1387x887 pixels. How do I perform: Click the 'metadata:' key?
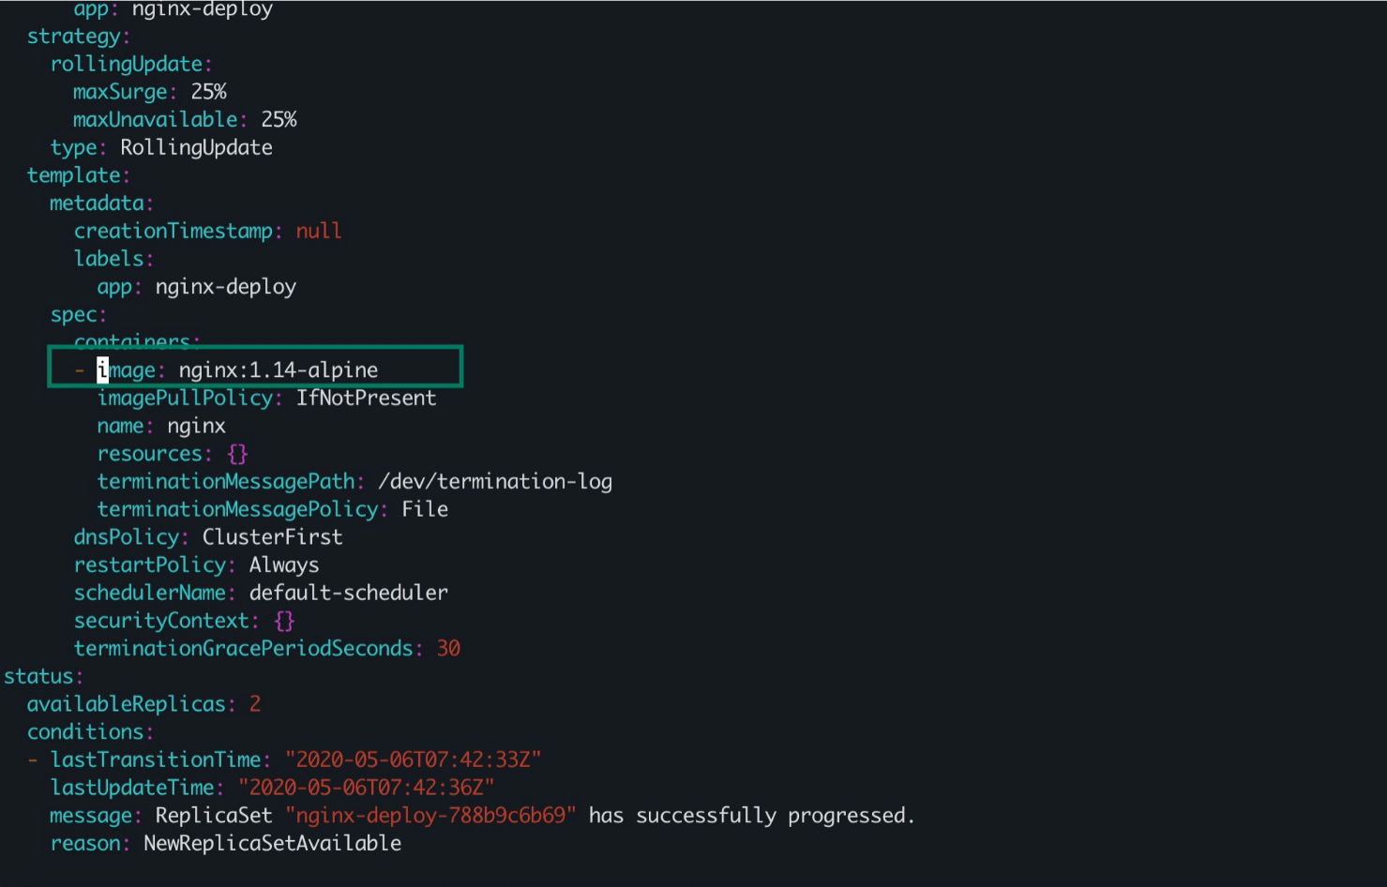coord(101,203)
